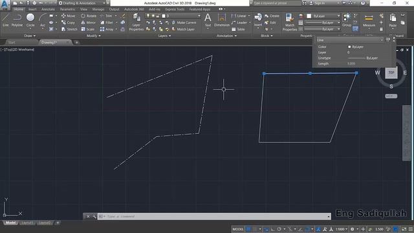The image size is (414, 233).
Task: Open the Home ribbon tab
Action: point(19,9)
